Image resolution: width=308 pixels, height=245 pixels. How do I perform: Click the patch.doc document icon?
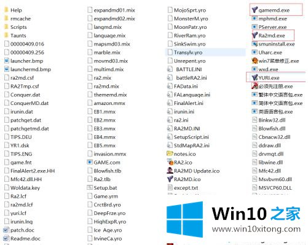6,230
